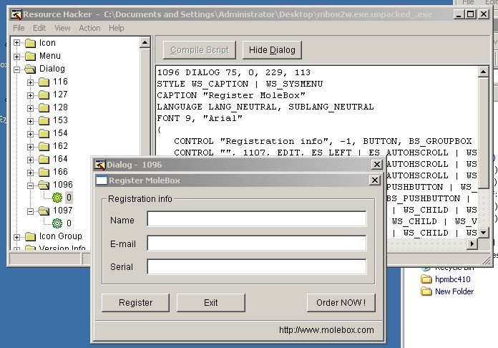
Task: Click inside the Serial input field
Action: pyautogui.click(x=257, y=266)
